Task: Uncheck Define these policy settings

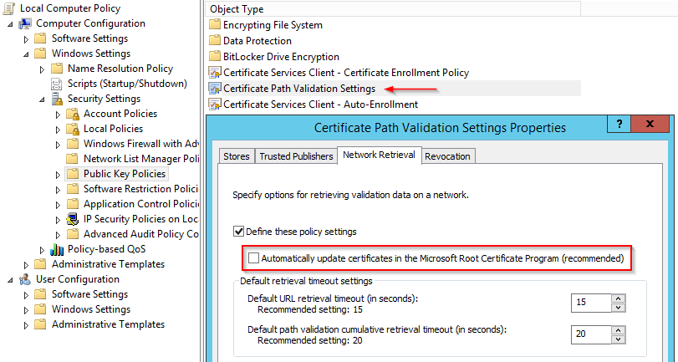Action: [240, 232]
